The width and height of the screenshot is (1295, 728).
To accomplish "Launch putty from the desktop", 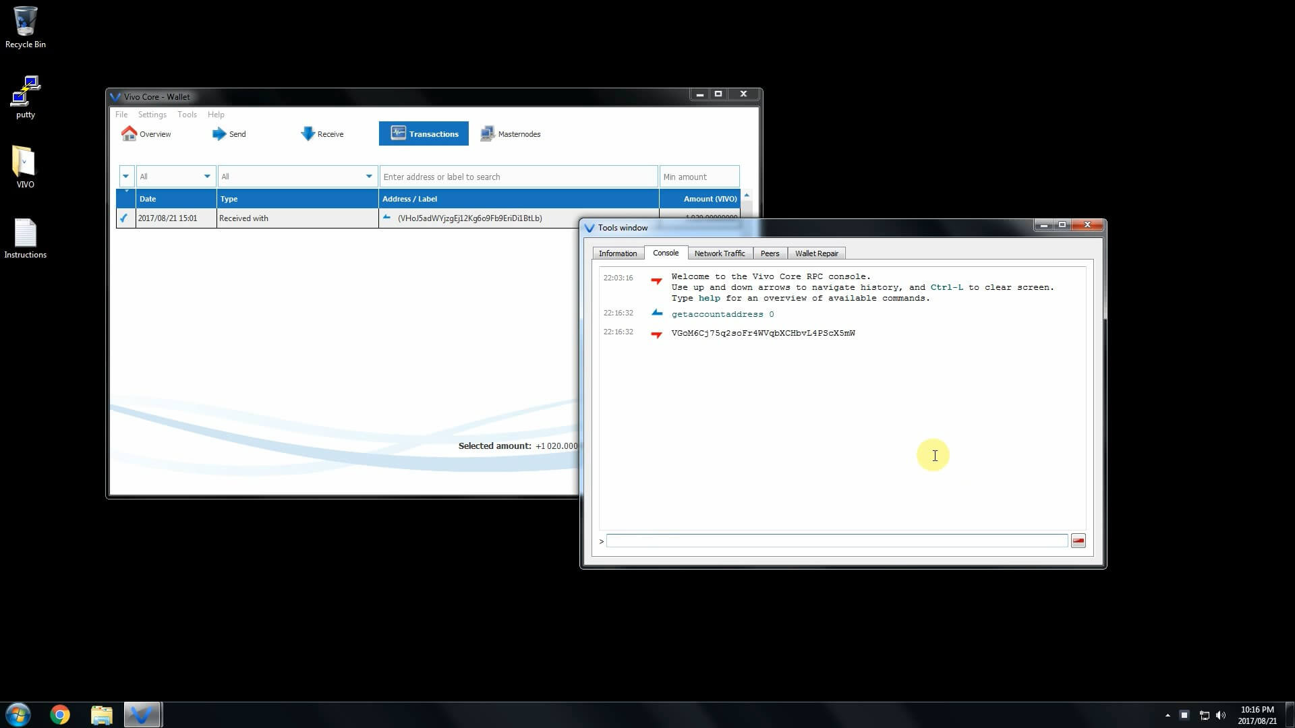I will (x=25, y=94).
